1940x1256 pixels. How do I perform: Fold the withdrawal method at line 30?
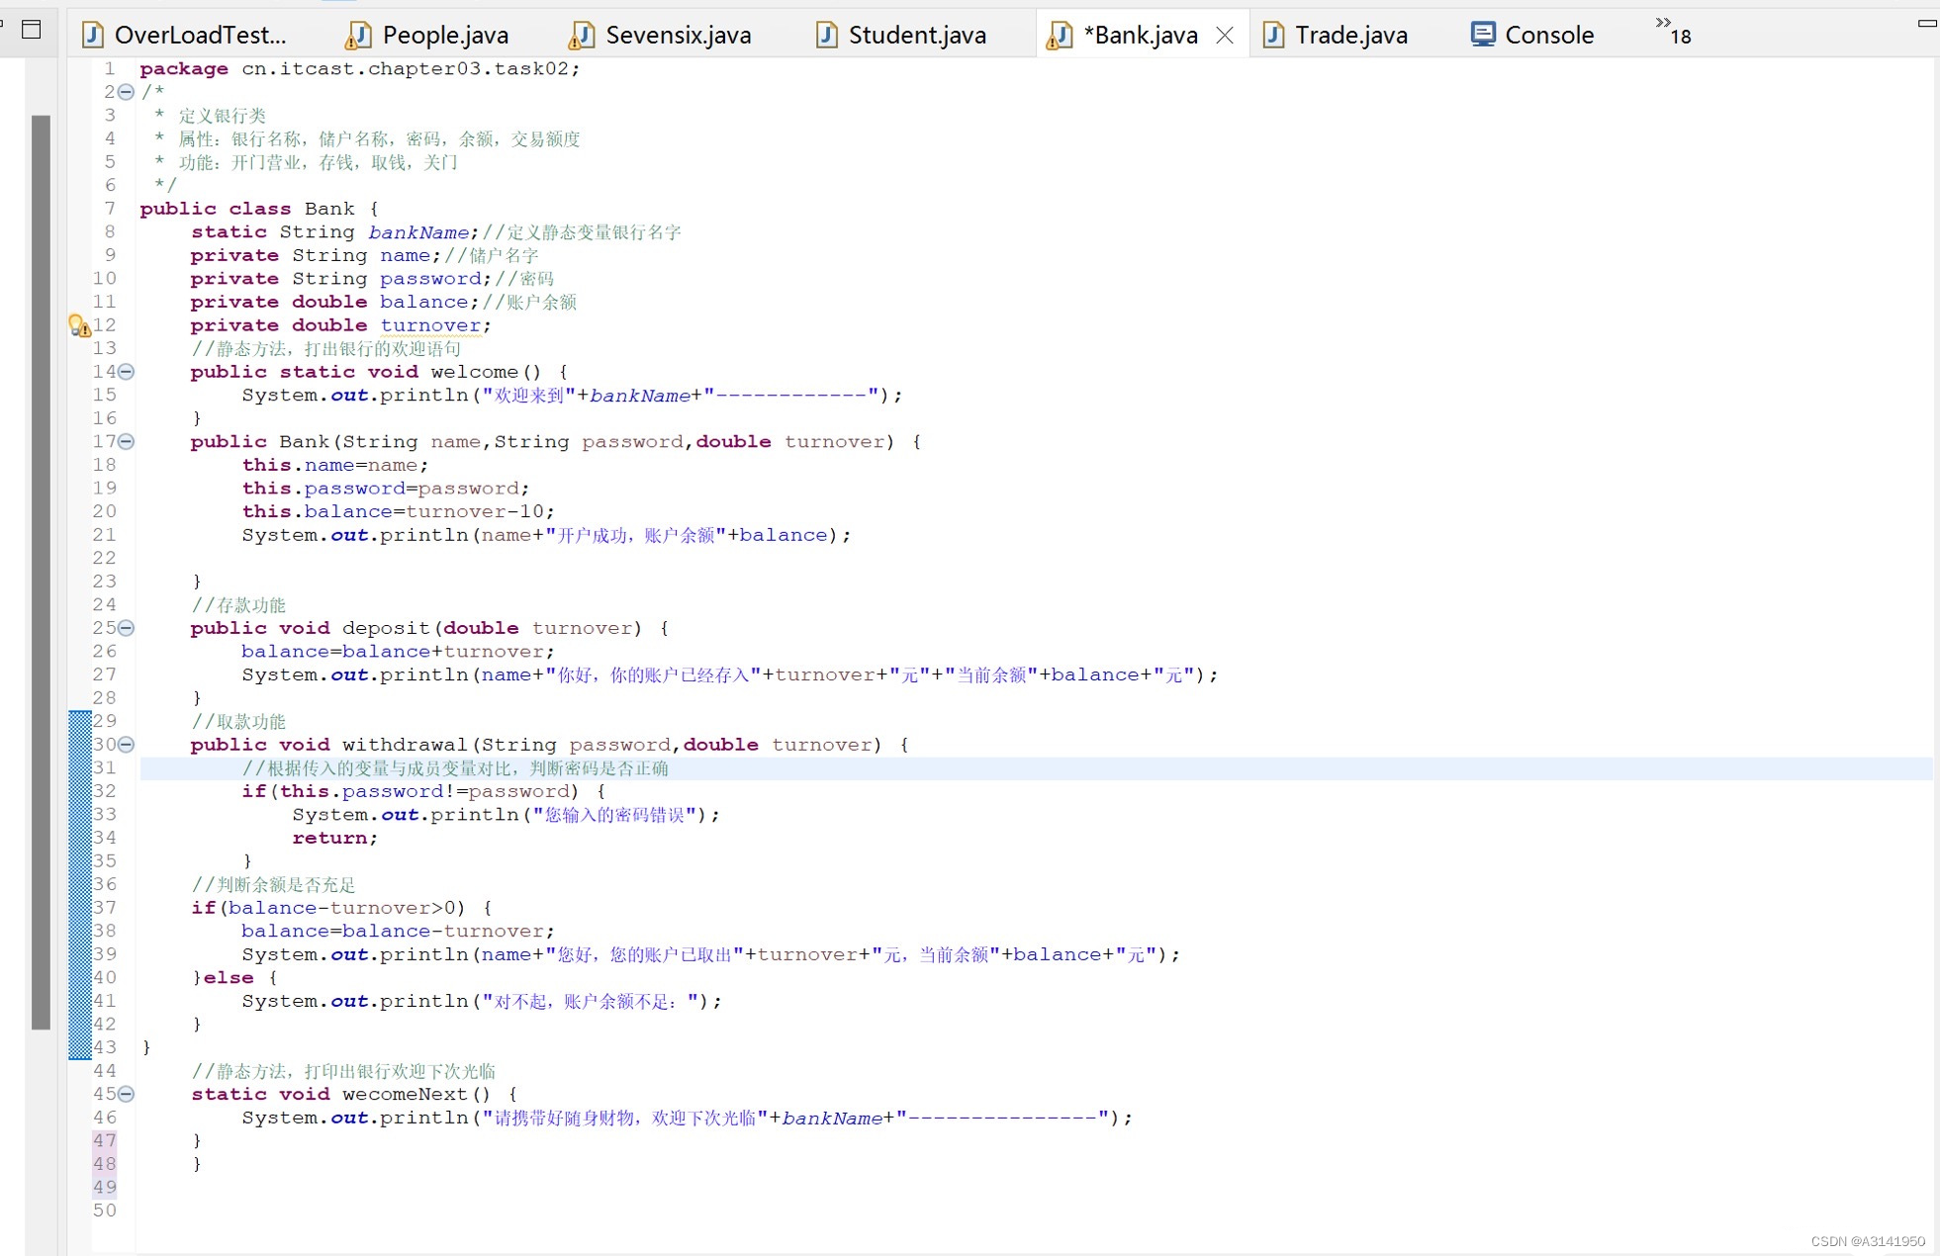[x=127, y=745]
